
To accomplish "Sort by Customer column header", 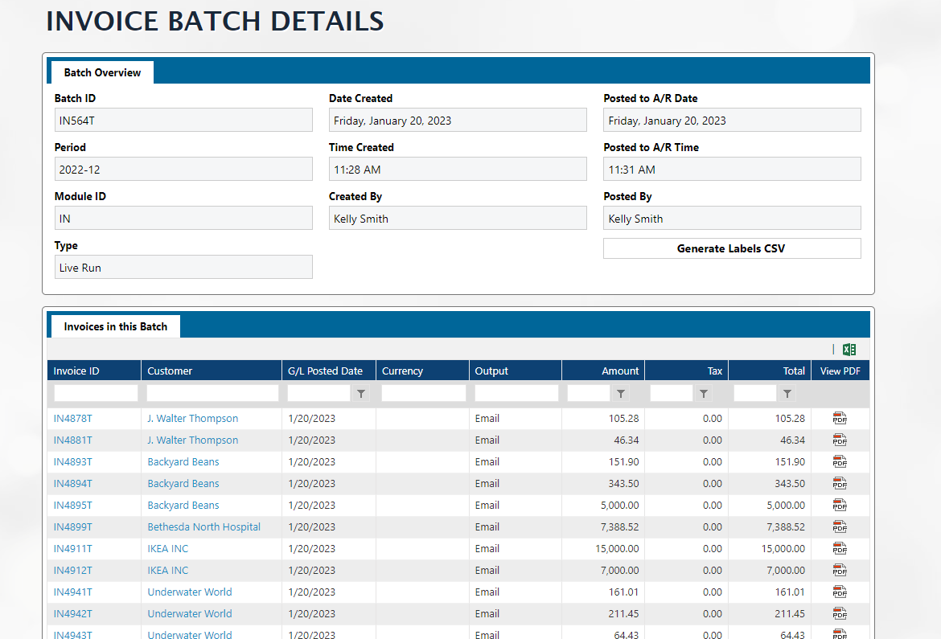I will click(170, 371).
